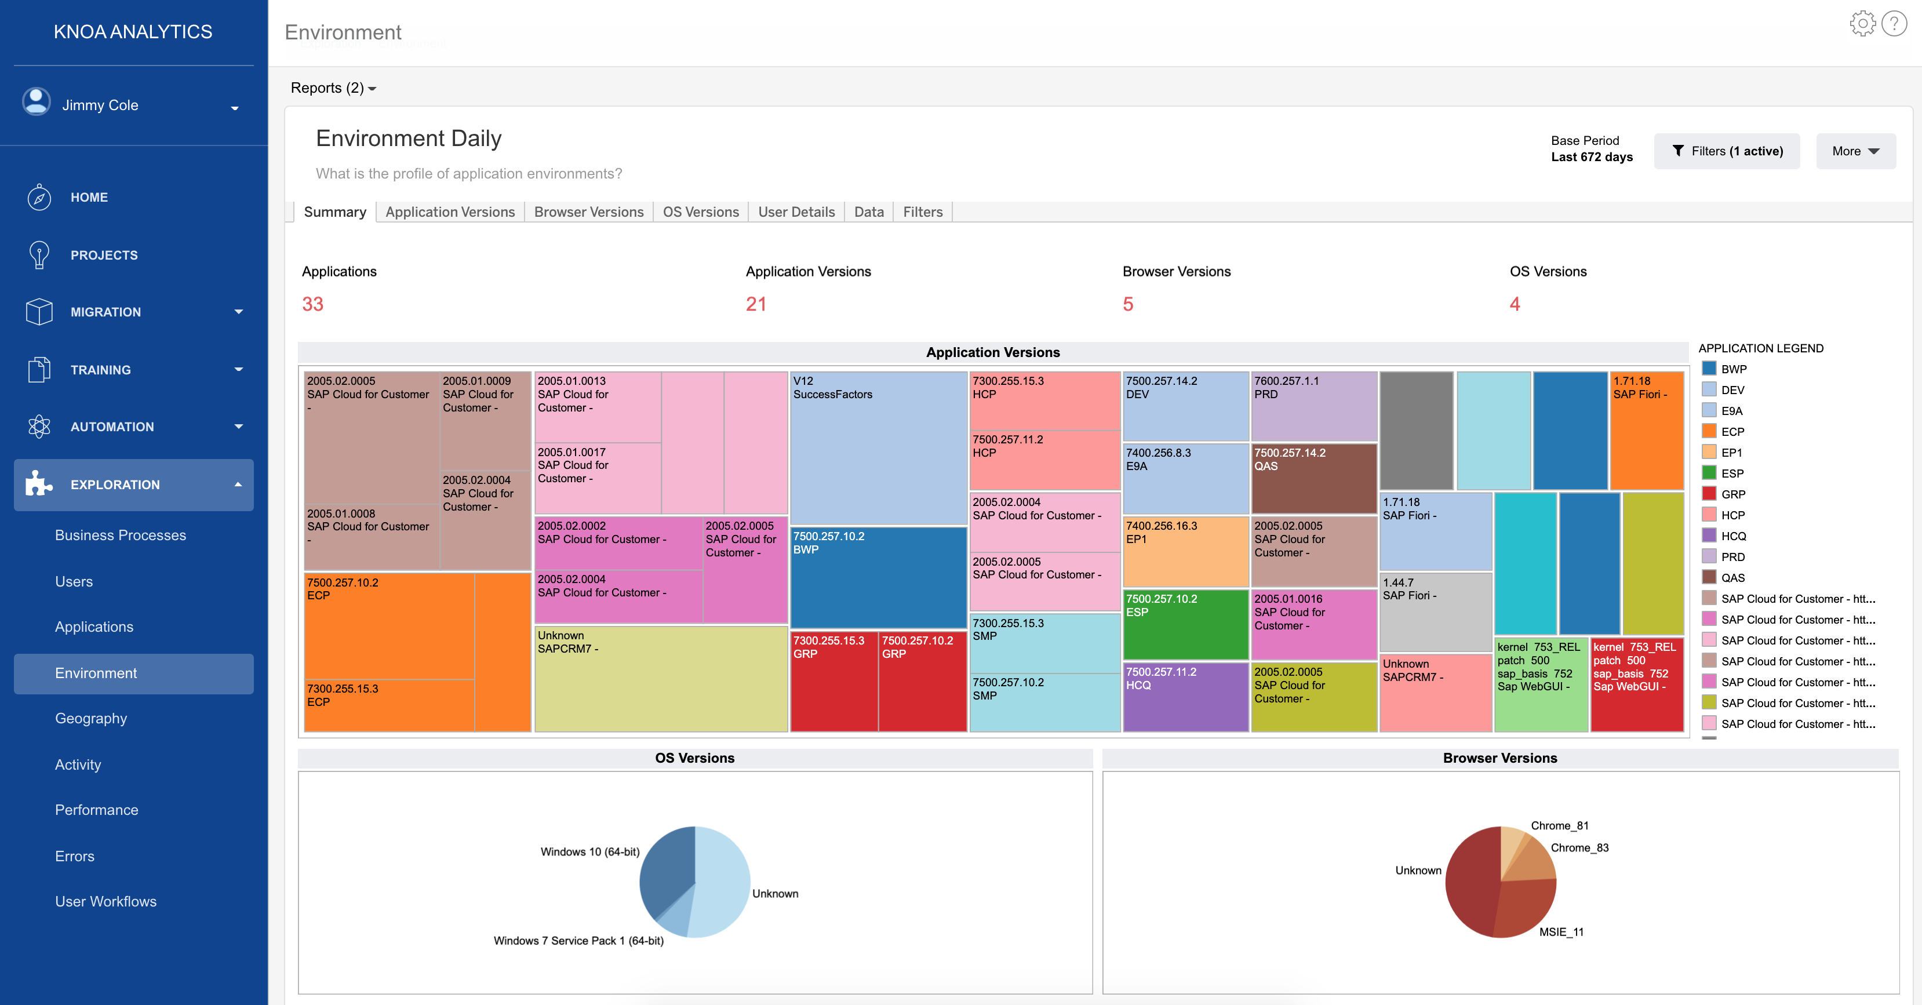Switch to the User Details tab
Viewport: 1922px width, 1005px height.
coord(795,212)
